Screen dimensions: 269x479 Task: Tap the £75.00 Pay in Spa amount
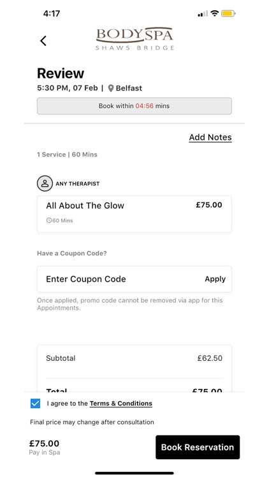point(44,444)
